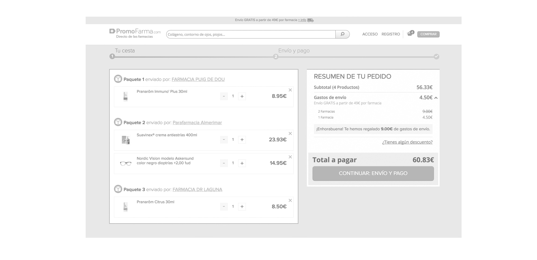Click Nordic Vision modelo Askersund name
Viewport: 537px width, 260px height.
tap(165, 161)
